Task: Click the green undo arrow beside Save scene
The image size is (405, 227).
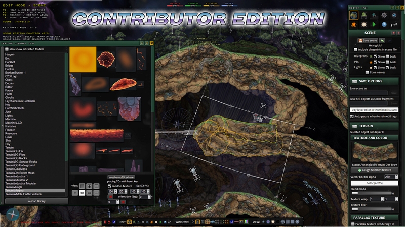Action: point(382,40)
